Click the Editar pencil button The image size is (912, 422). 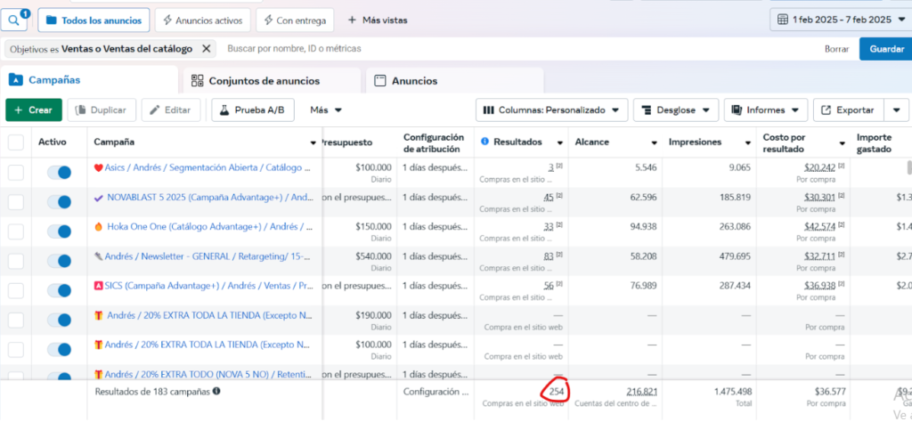click(170, 110)
